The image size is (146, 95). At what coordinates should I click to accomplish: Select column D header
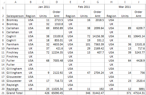coord(57,2)
